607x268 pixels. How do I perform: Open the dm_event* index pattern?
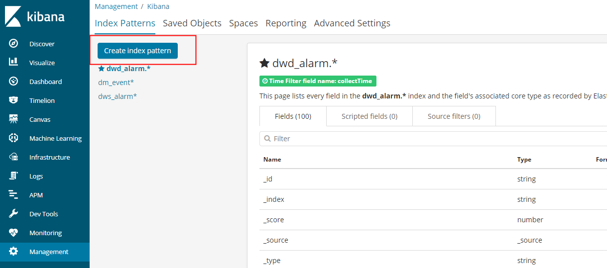[116, 83]
